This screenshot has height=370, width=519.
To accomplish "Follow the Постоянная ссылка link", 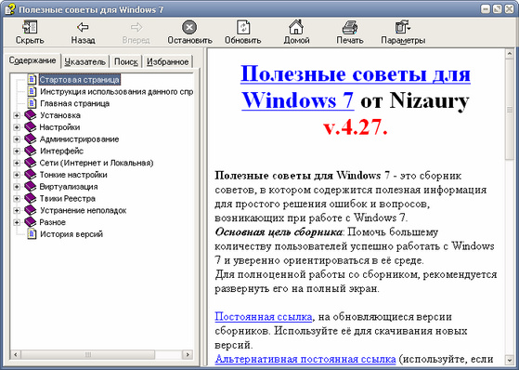I will (264, 317).
